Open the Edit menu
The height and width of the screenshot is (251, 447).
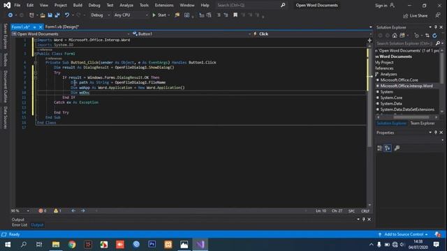point(30,5)
